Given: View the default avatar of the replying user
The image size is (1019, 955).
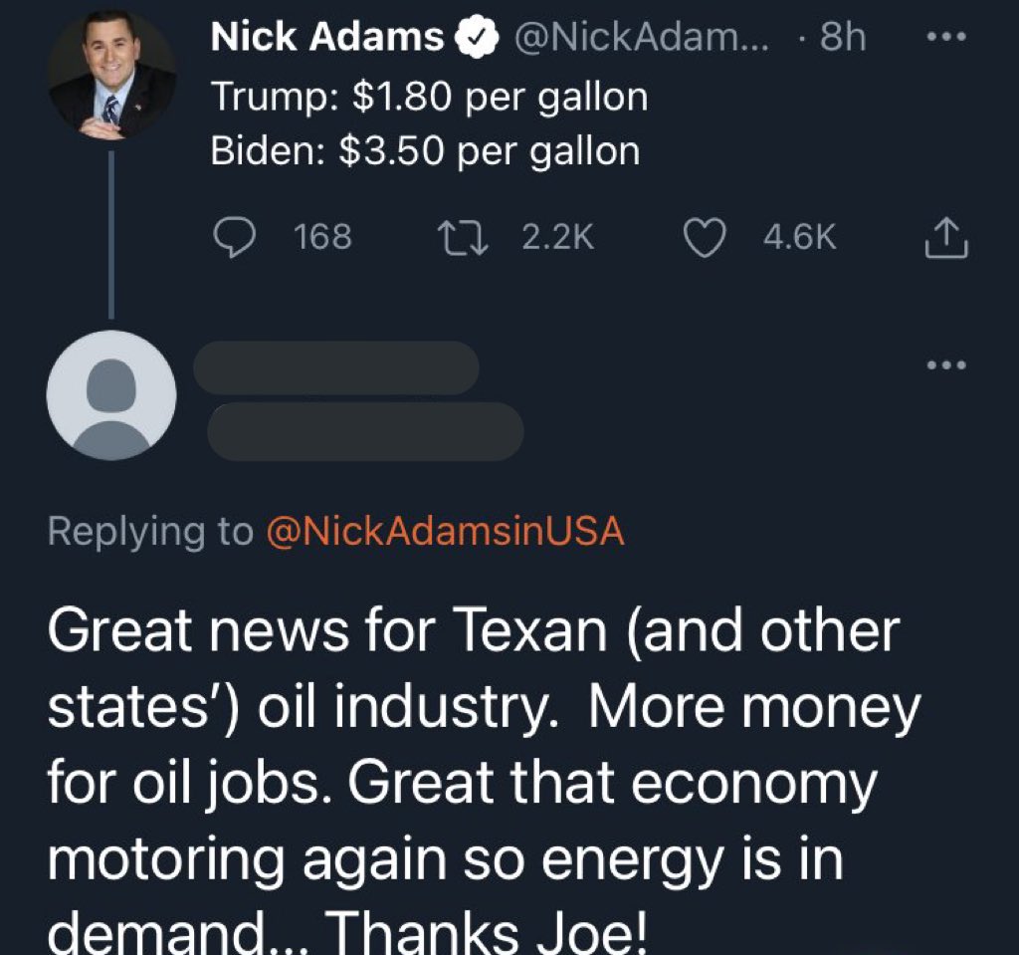Looking at the screenshot, I should (x=111, y=395).
